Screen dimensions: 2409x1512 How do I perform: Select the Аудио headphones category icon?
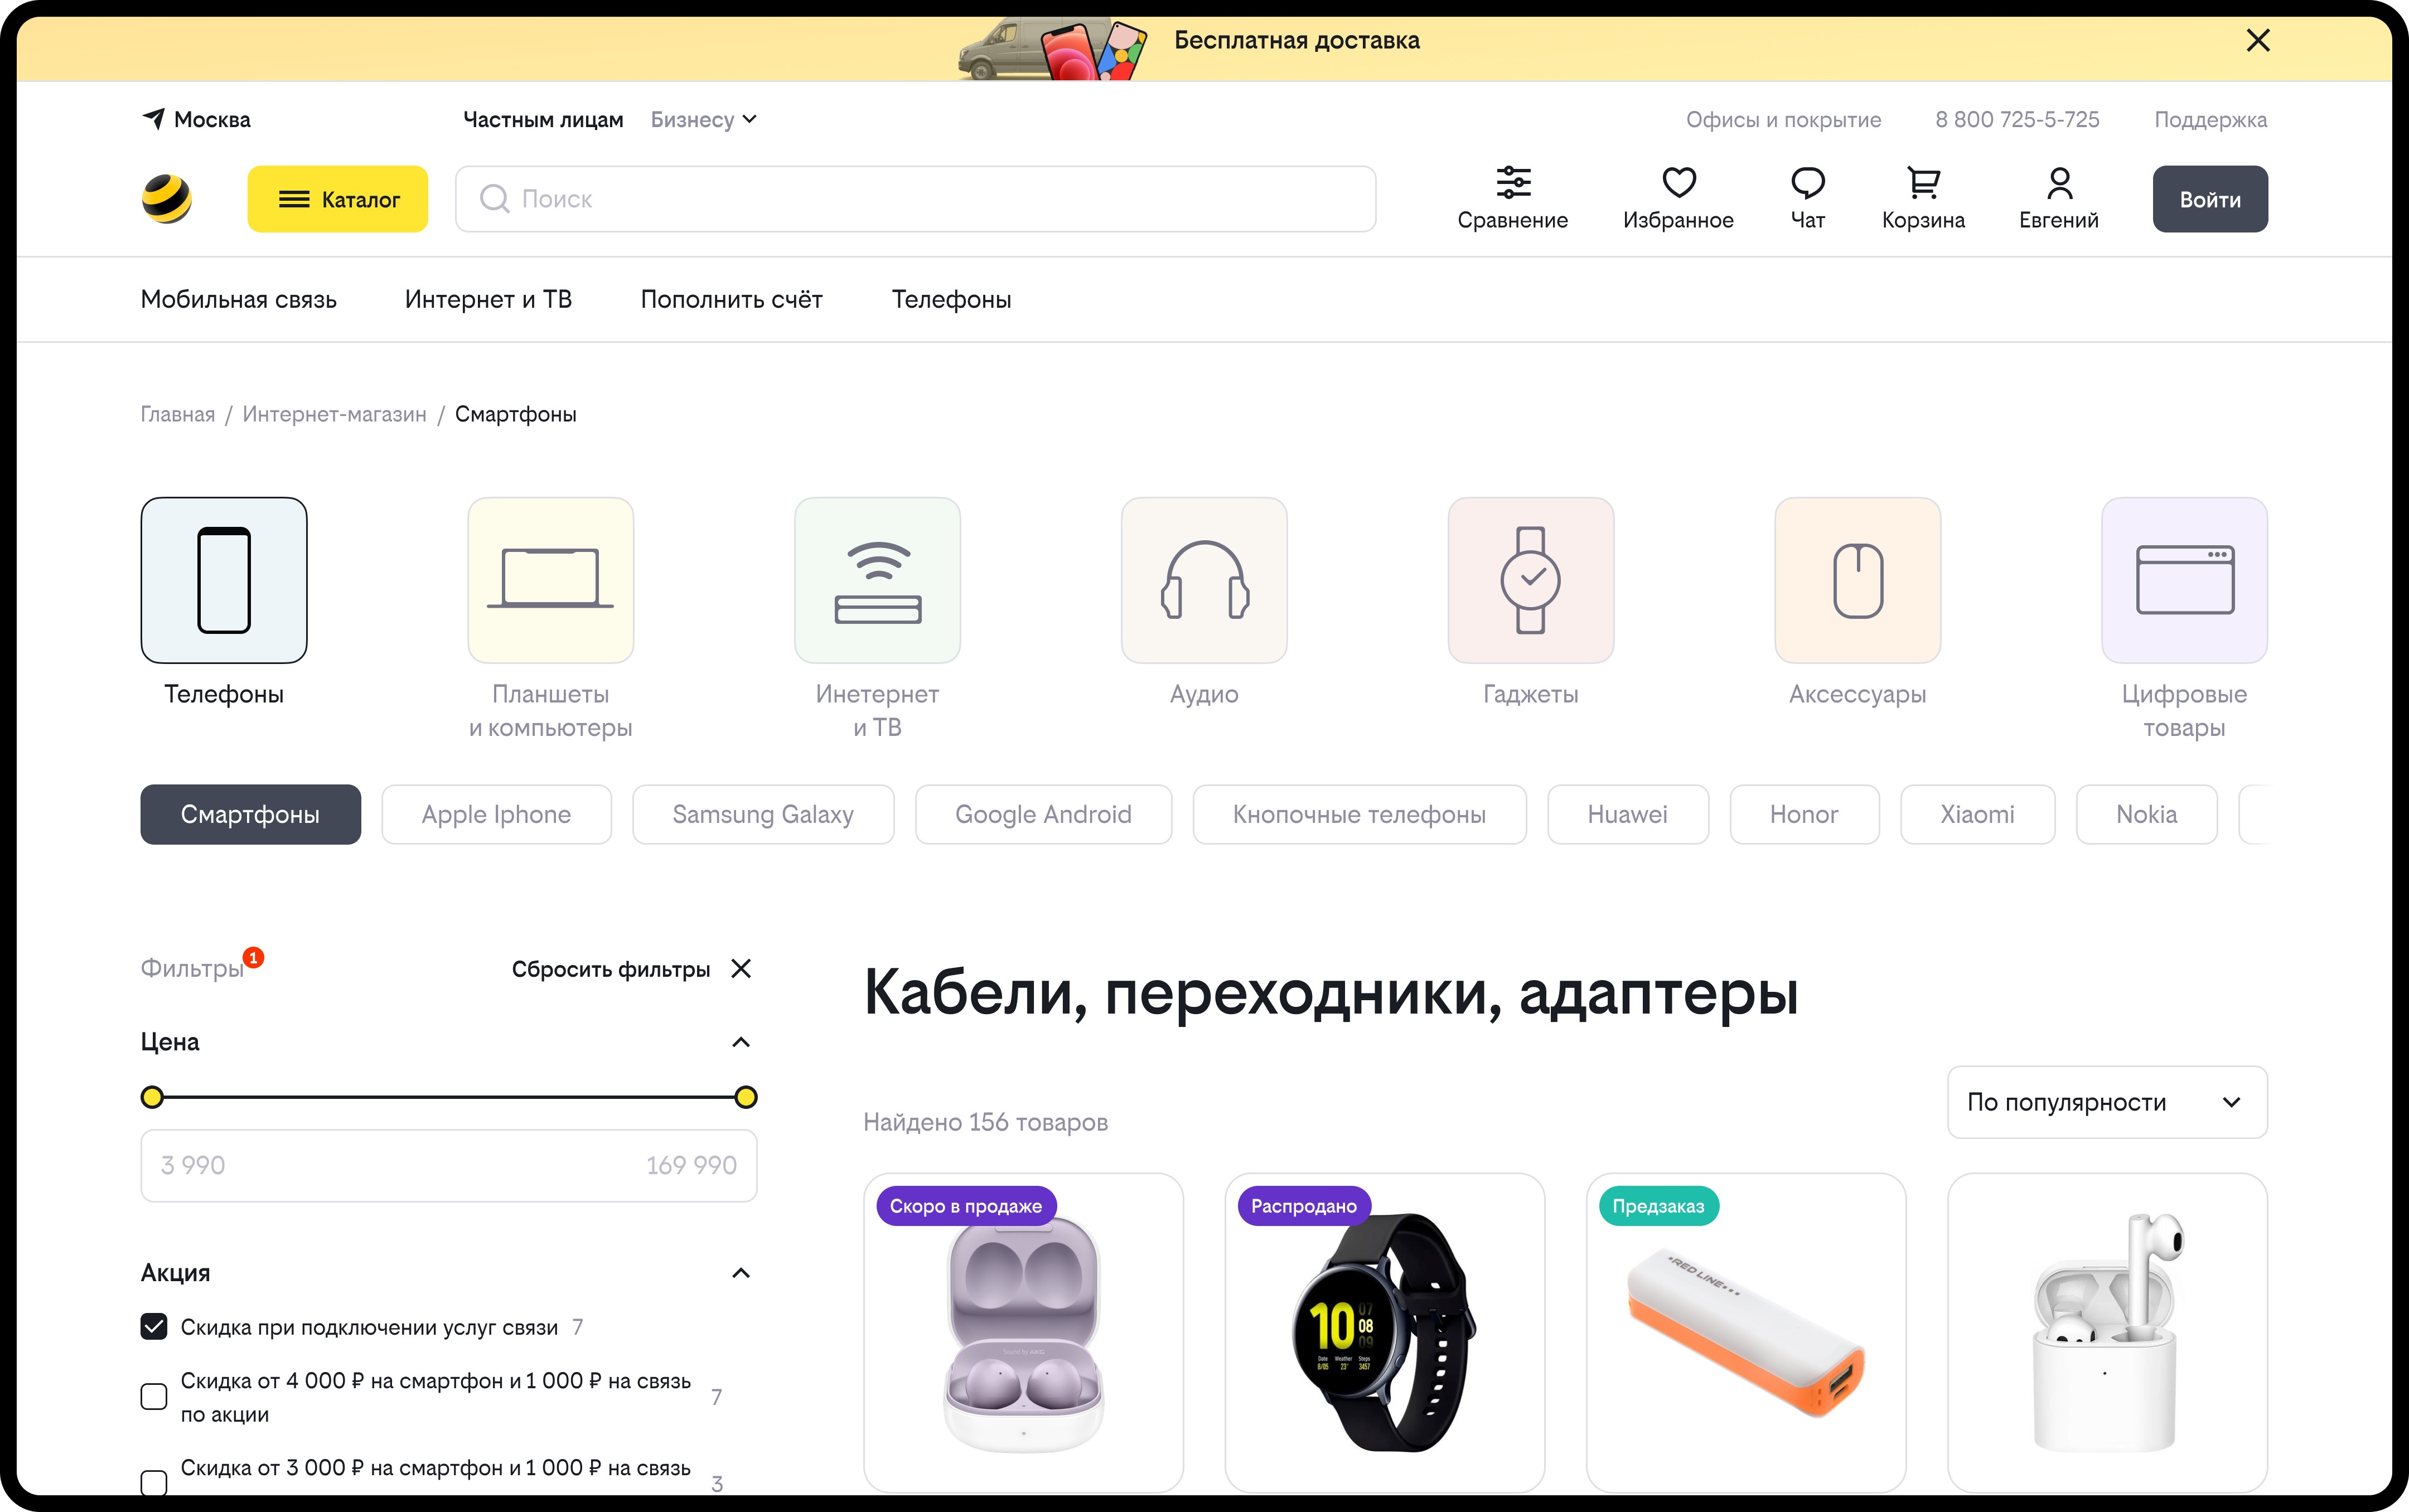[x=1204, y=580]
